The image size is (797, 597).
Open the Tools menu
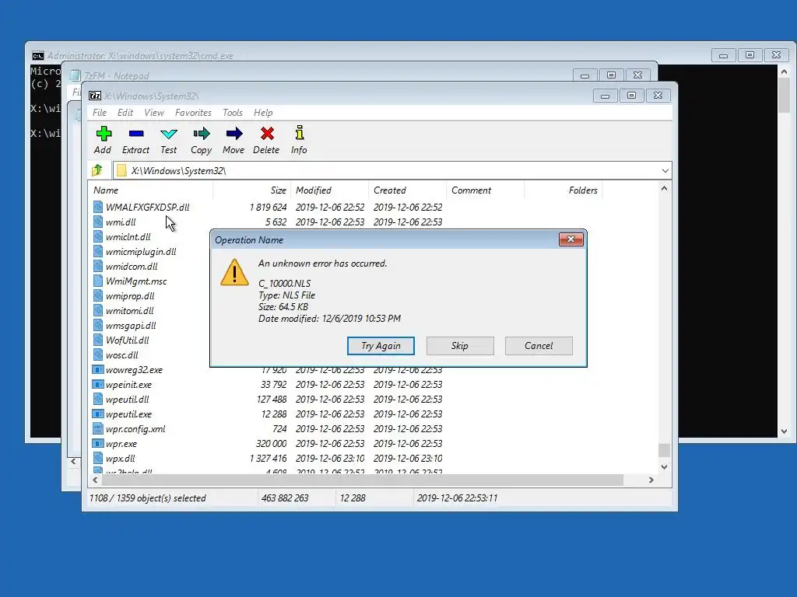point(232,113)
